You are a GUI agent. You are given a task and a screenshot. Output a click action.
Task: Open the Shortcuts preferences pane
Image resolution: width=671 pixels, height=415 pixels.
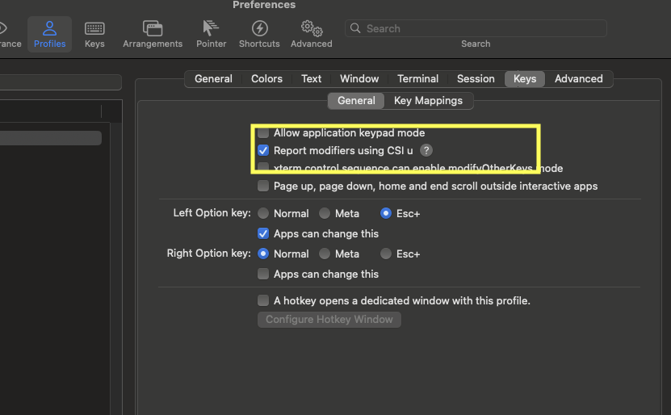[x=259, y=35]
